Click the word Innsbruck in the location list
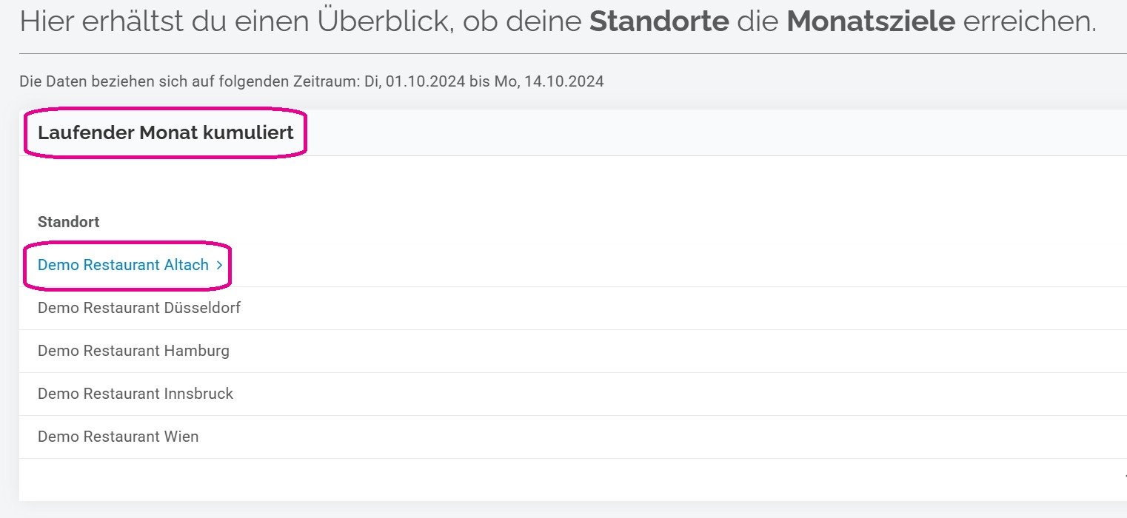The image size is (1127, 518). pos(198,394)
